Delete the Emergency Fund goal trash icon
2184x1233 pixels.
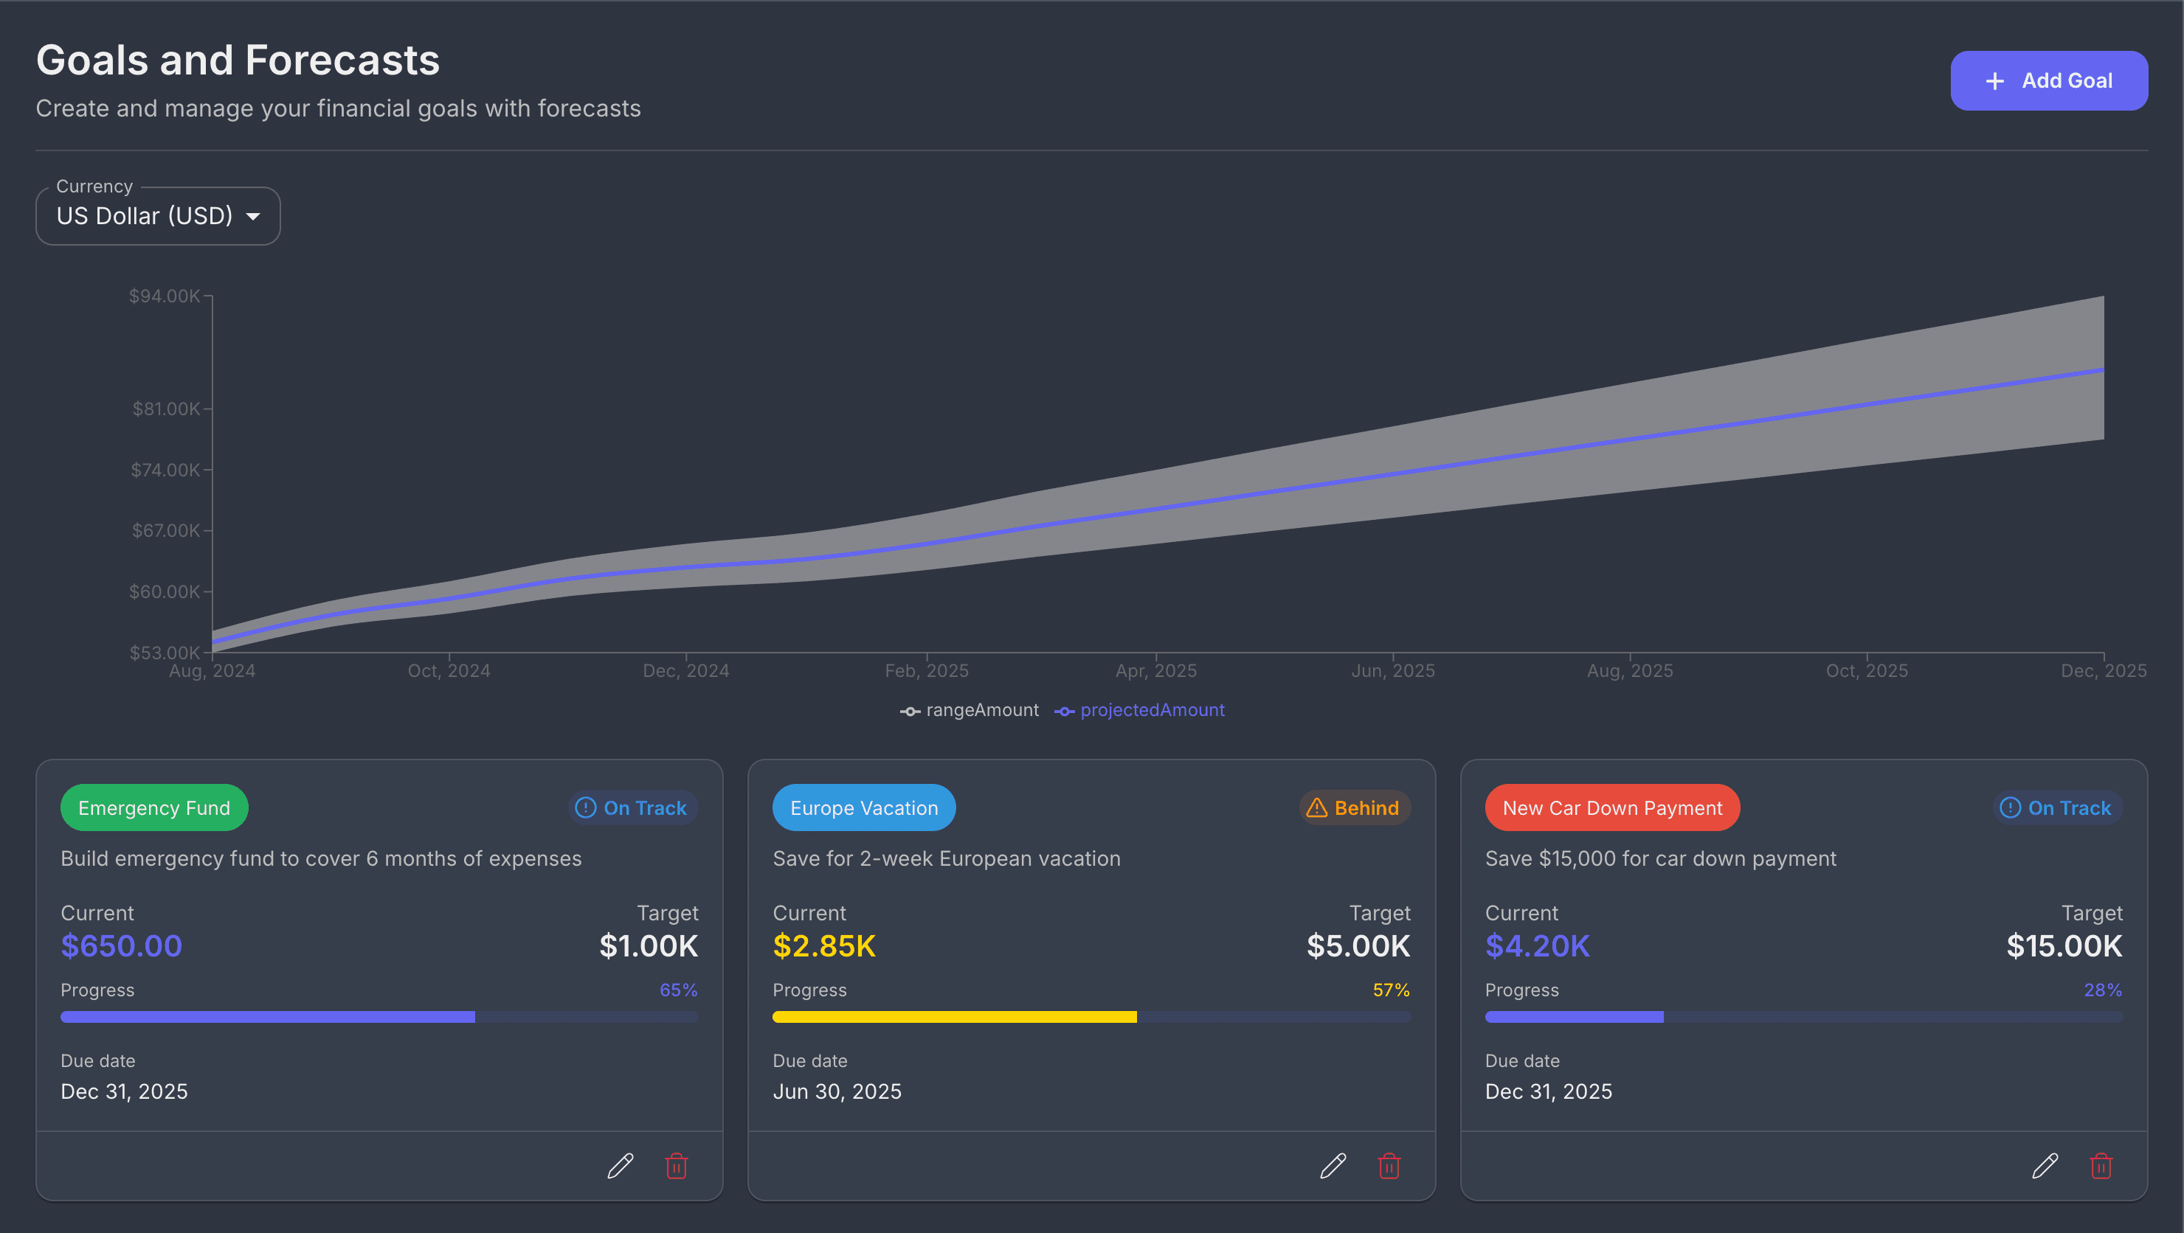point(676,1166)
